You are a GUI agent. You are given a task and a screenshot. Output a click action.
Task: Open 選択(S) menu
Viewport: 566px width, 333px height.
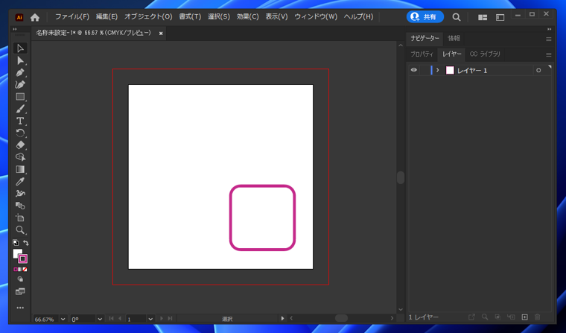click(219, 16)
